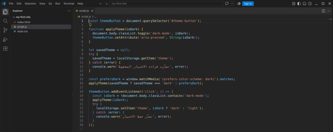Click the 'querySelector' call on line 1
The image size is (333, 132).
point(156,21)
